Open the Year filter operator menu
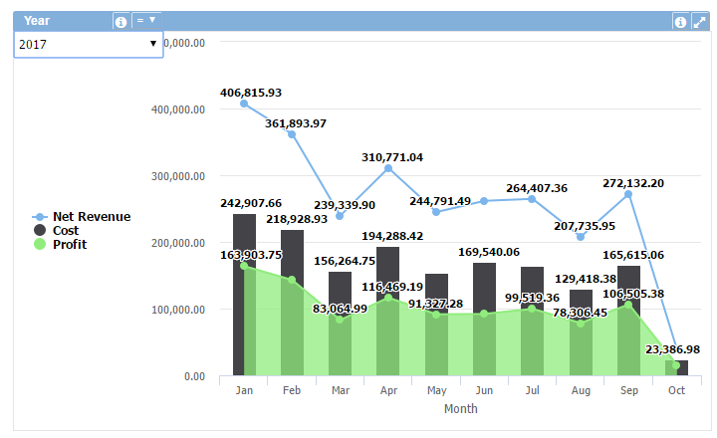The height and width of the screenshot is (438, 717). point(145,20)
